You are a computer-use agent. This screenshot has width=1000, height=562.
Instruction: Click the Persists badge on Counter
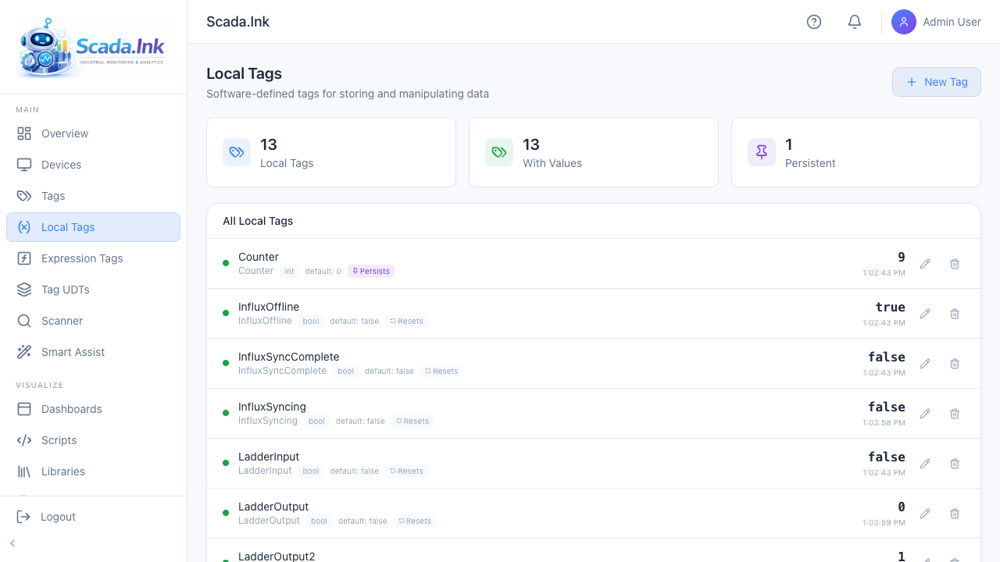[x=371, y=271]
